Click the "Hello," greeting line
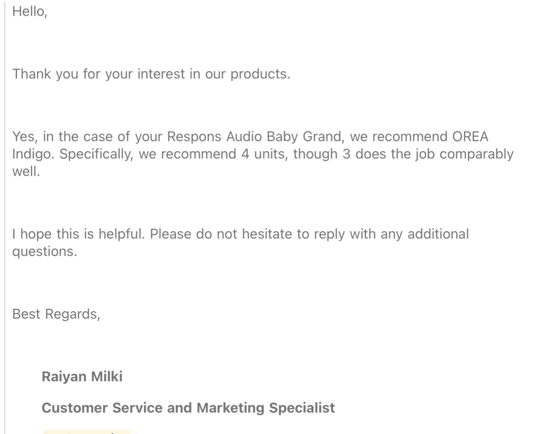Viewport: 535px width, 434px height. point(29,12)
